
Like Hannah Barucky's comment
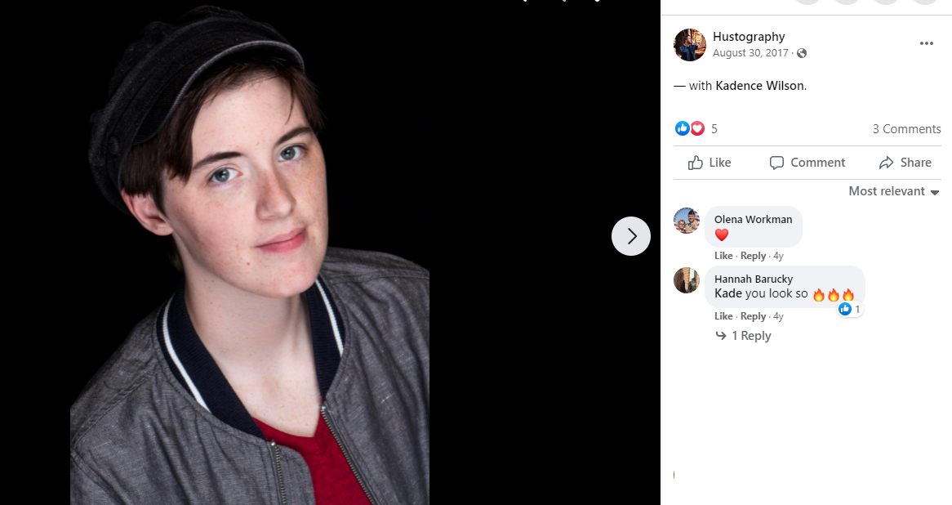click(723, 316)
